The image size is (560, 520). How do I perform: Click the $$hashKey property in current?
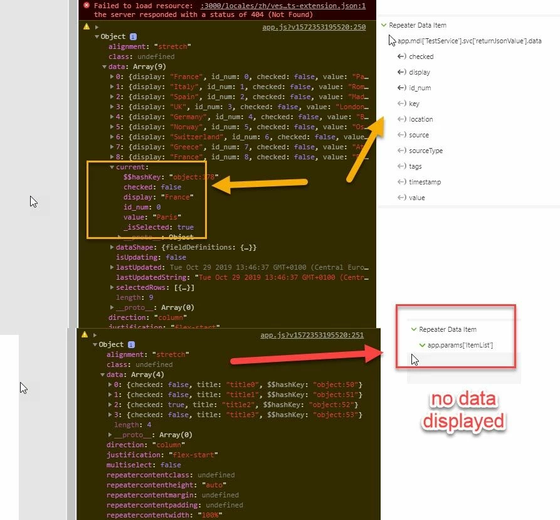(x=171, y=177)
